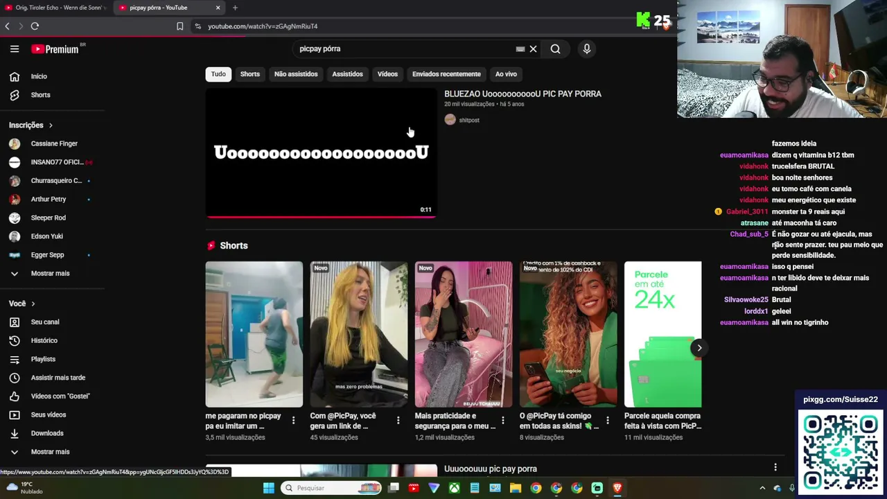Click the magnifier search button

[555, 49]
